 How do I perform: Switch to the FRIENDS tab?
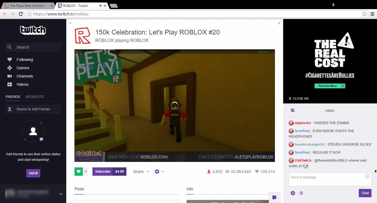[13, 97]
